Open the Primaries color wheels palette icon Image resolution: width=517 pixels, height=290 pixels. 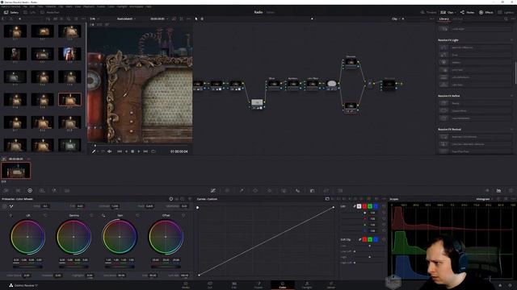(30, 190)
